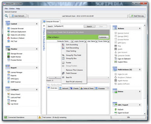Toggle the Footer checkbox menu item
151x124 pixels.
click(74, 62)
